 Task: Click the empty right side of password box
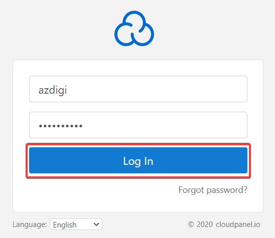(175, 125)
